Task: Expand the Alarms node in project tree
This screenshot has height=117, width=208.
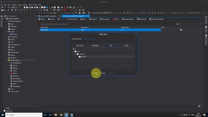Action: click(9, 73)
